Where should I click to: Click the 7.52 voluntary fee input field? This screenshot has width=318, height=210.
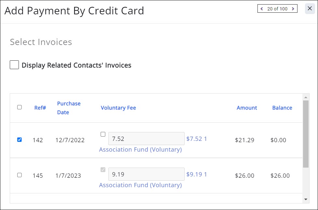coord(146,139)
